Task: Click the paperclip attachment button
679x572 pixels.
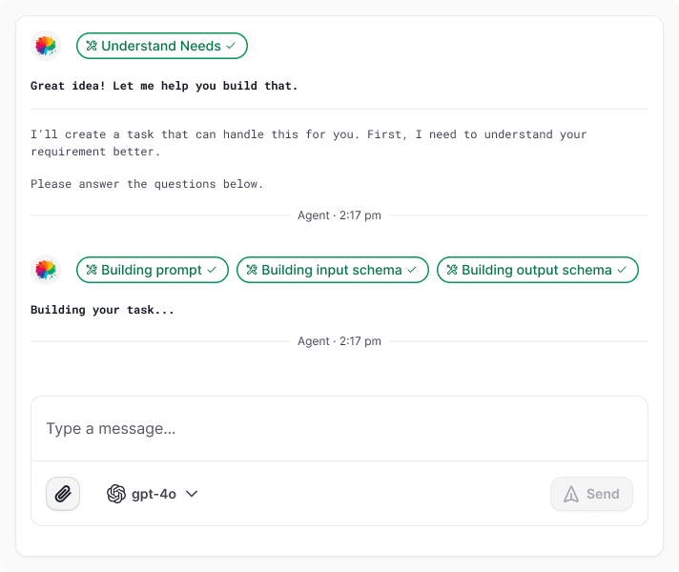Action: (x=63, y=494)
